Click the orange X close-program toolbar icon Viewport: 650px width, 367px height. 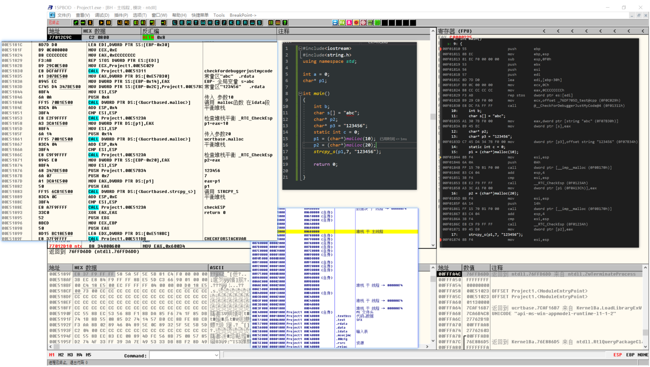pos(90,23)
